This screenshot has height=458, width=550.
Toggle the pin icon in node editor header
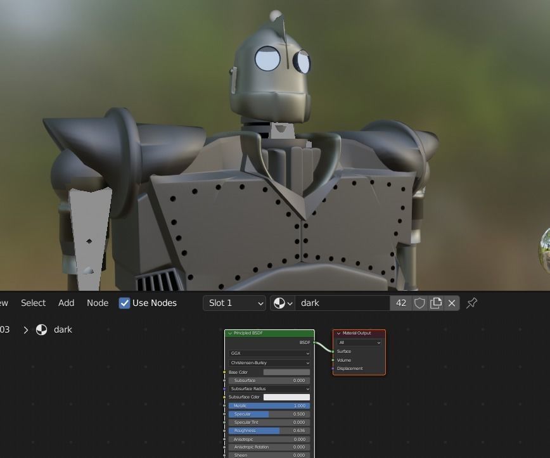(471, 303)
